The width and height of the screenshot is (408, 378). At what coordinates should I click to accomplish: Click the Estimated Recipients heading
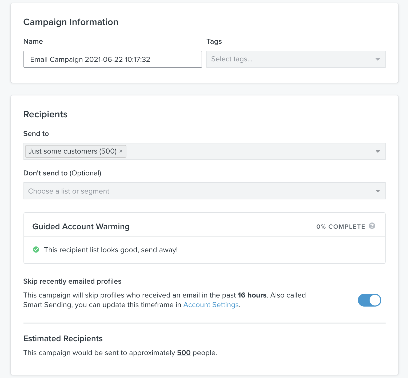(x=63, y=338)
